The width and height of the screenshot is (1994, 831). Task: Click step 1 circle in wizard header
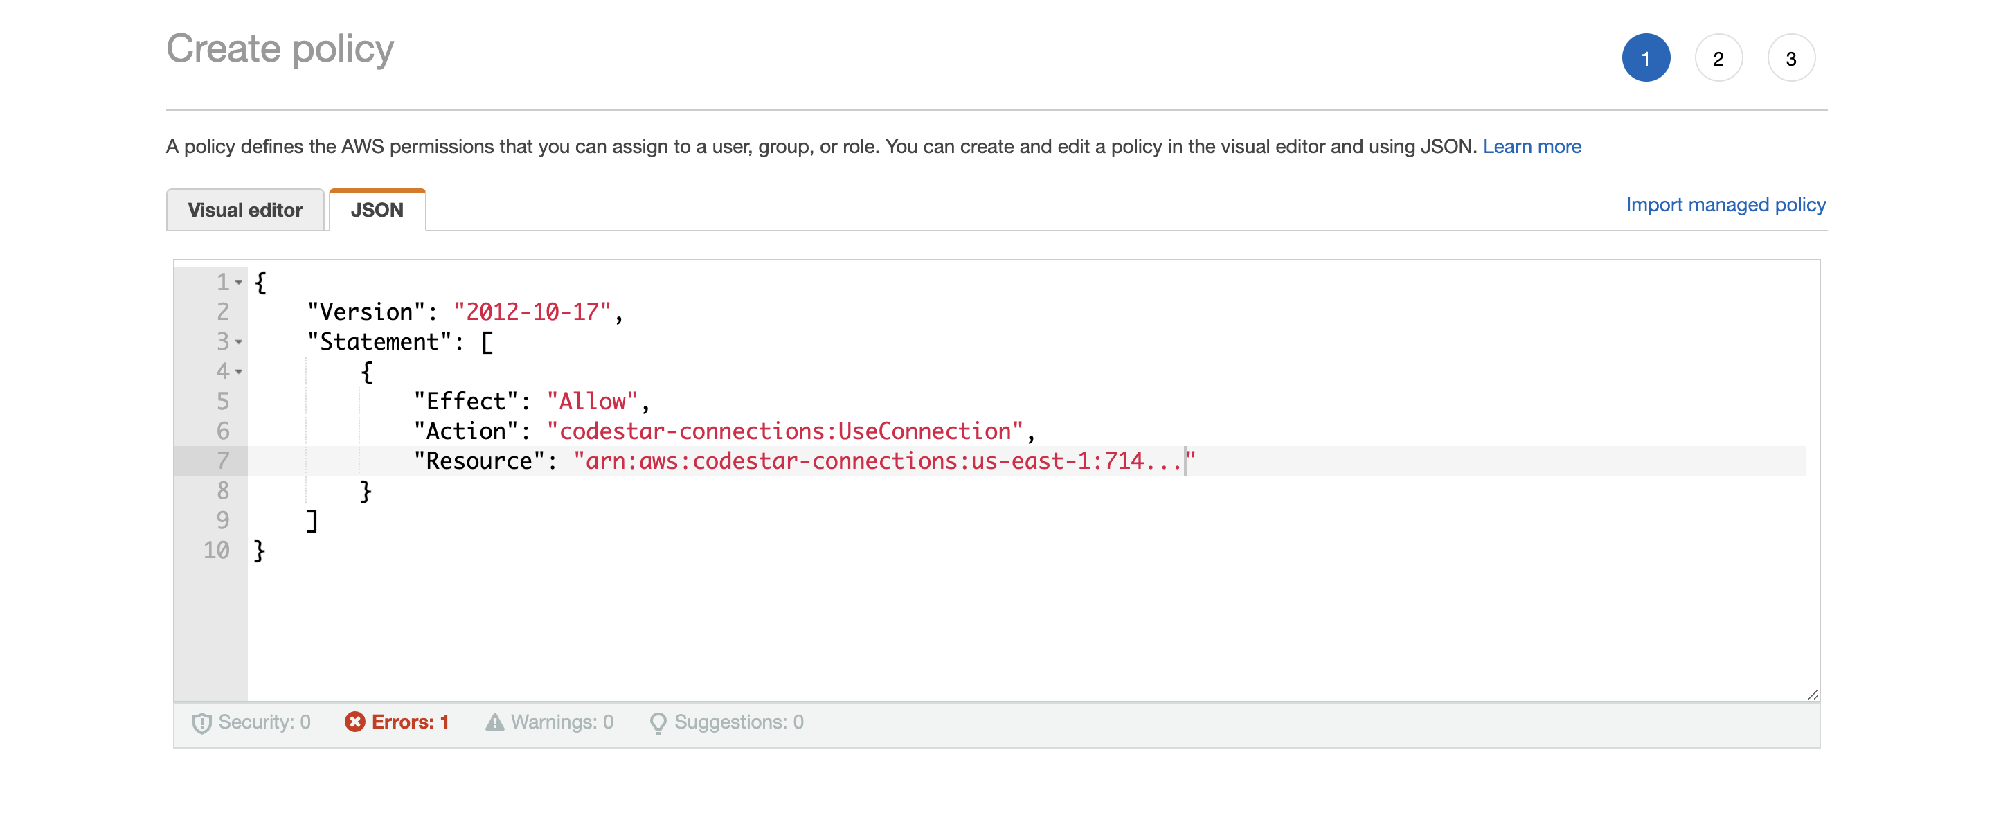(x=1644, y=57)
